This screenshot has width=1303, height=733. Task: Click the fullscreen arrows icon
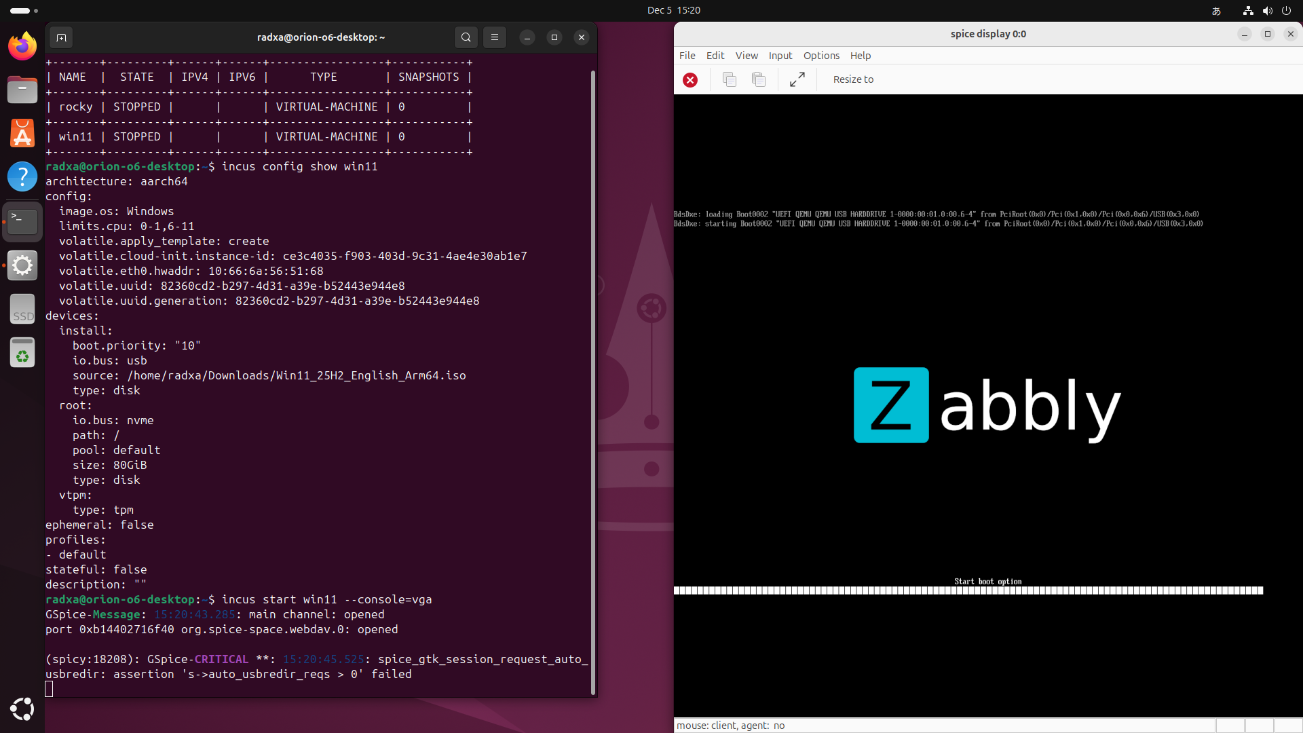[797, 79]
